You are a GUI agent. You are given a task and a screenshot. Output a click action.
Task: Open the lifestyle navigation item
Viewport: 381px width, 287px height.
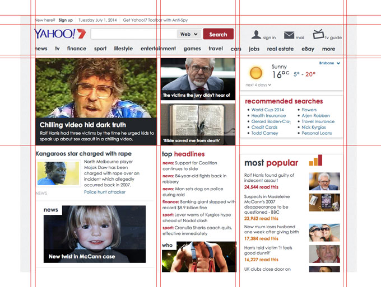pyautogui.click(x=123, y=49)
